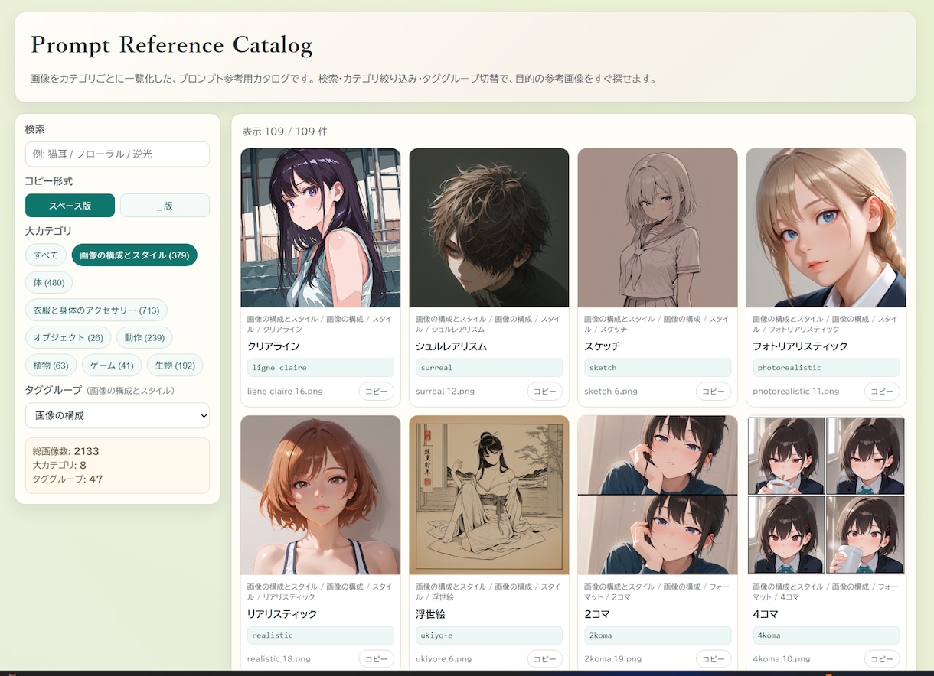Filter by the 植物 (63) category
This screenshot has width=934, height=676.
(51, 366)
